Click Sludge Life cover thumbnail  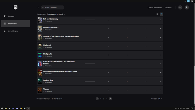point(40,55)
